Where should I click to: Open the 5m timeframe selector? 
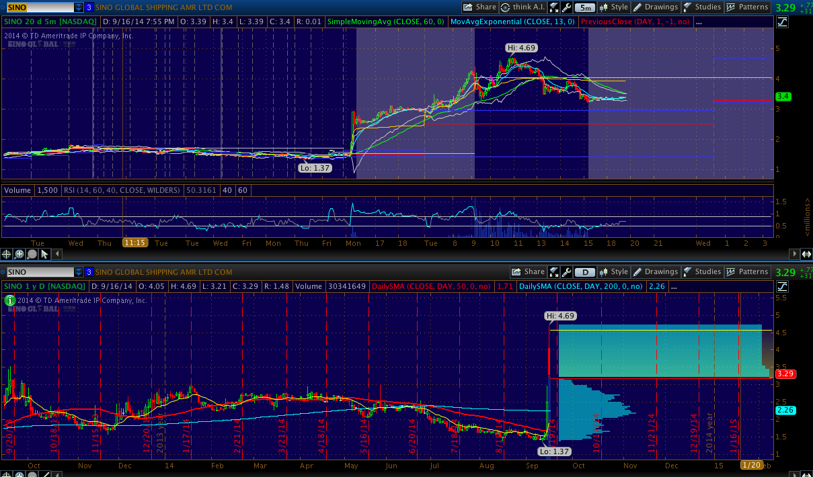coord(586,7)
